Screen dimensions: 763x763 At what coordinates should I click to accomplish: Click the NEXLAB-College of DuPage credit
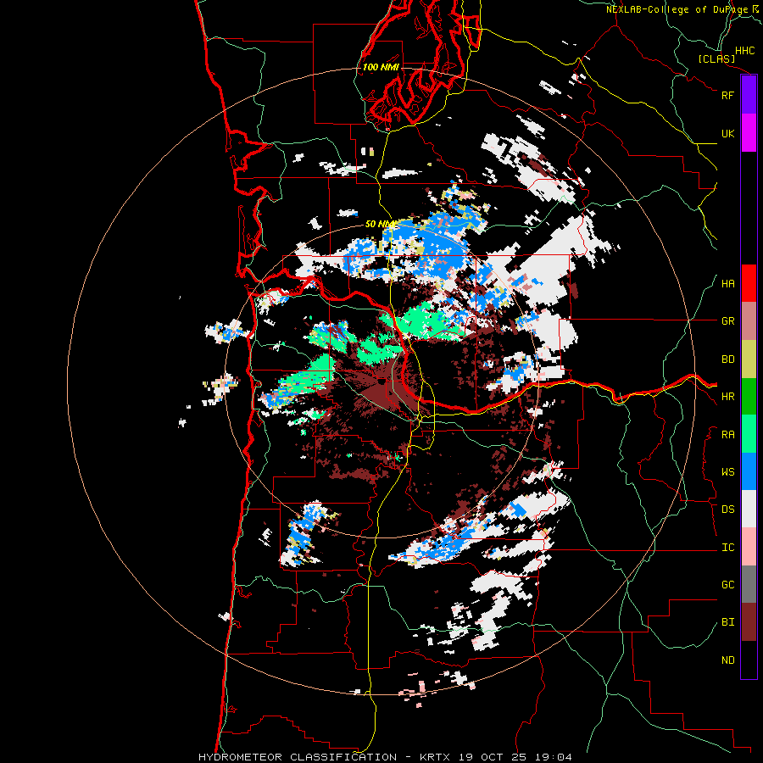click(677, 9)
